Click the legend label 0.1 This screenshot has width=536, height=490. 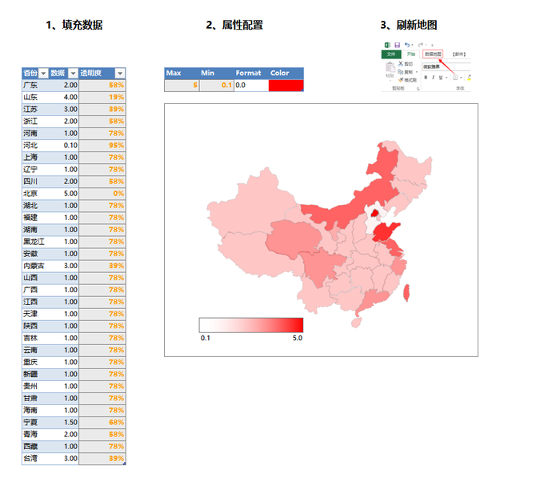pos(205,338)
